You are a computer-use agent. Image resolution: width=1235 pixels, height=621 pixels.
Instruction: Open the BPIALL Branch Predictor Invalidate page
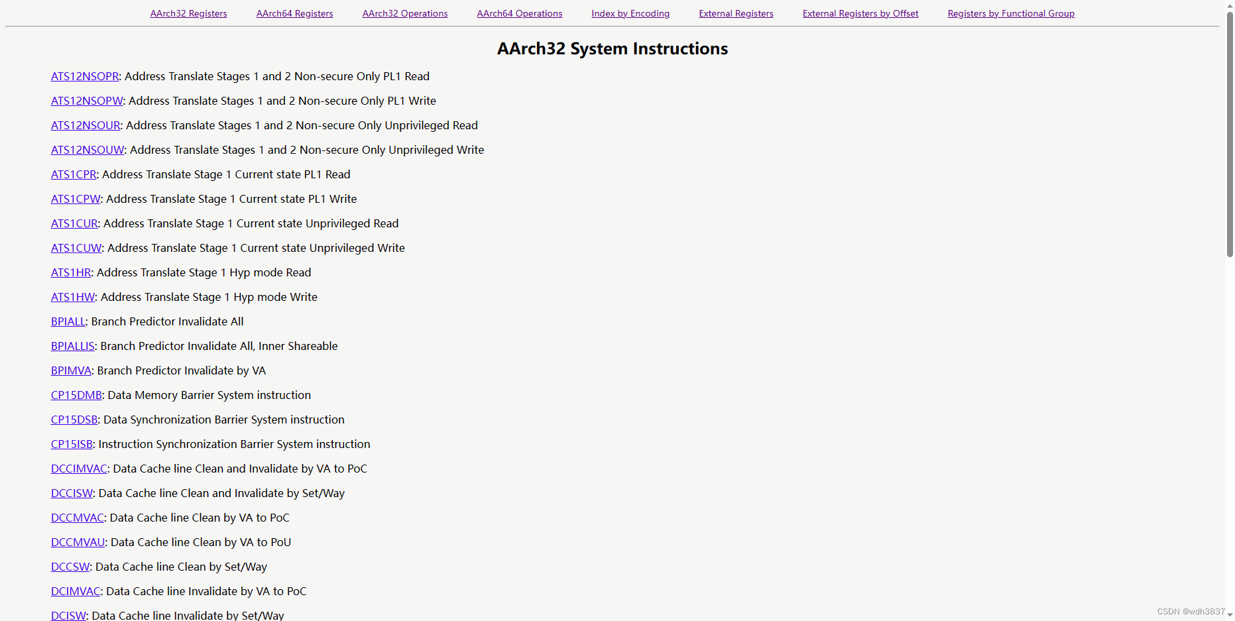pos(68,321)
